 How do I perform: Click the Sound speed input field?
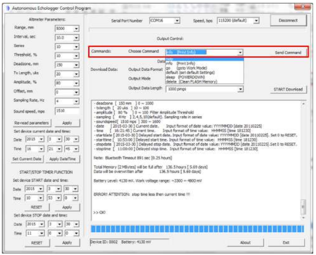[x=67, y=112]
